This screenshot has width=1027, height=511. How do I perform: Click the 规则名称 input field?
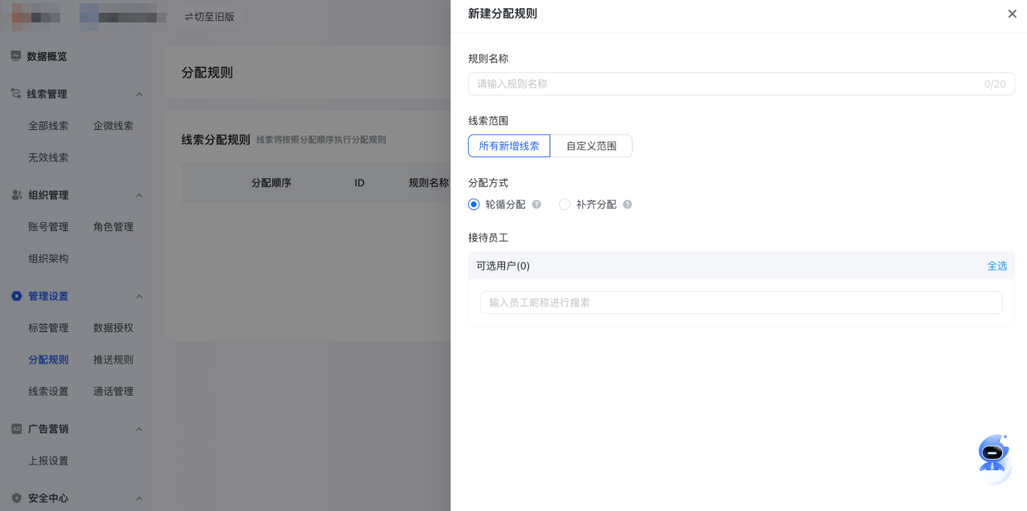(x=740, y=83)
